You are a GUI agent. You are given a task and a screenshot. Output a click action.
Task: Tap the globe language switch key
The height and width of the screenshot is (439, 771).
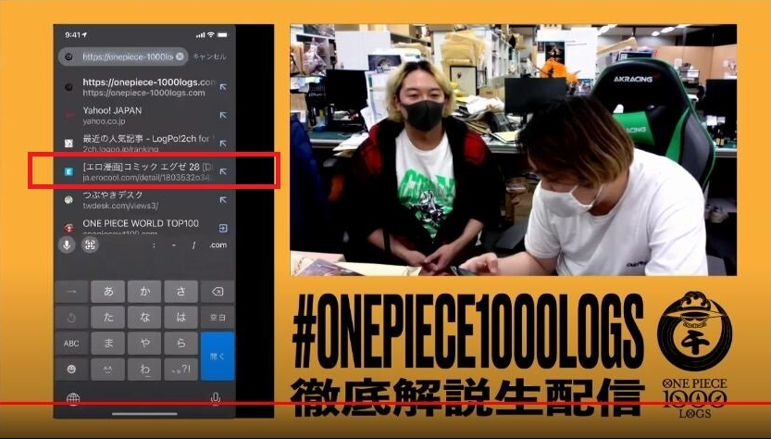[x=72, y=399]
